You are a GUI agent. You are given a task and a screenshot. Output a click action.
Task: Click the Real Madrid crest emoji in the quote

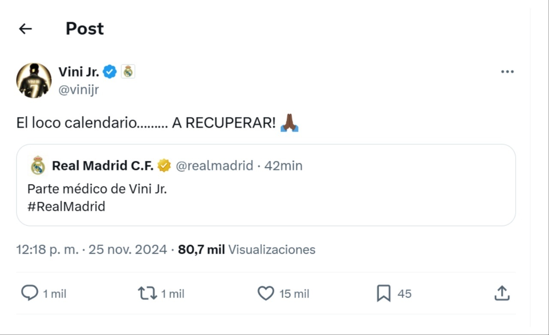click(x=38, y=165)
